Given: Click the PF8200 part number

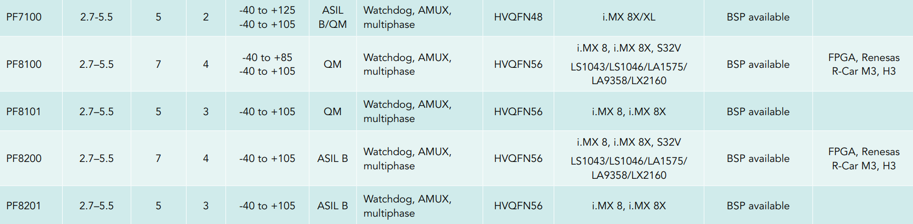Looking at the screenshot, I should [x=24, y=158].
